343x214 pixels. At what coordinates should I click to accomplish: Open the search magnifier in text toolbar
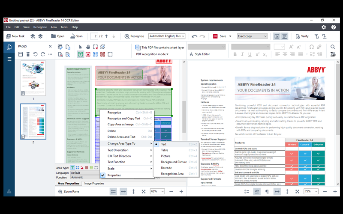click(x=333, y=47)
